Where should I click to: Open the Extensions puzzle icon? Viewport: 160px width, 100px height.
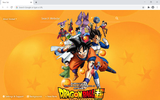pos(148,7)
